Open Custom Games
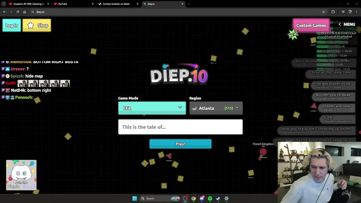 pyautogui.click(x=311, y=25)
